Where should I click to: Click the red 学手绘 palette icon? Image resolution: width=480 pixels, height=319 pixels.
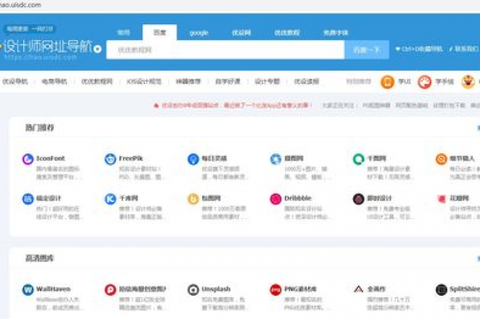(424, 82)
